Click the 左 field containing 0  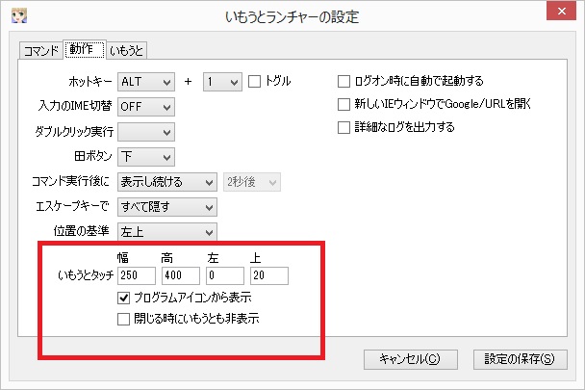coord(225,275)
